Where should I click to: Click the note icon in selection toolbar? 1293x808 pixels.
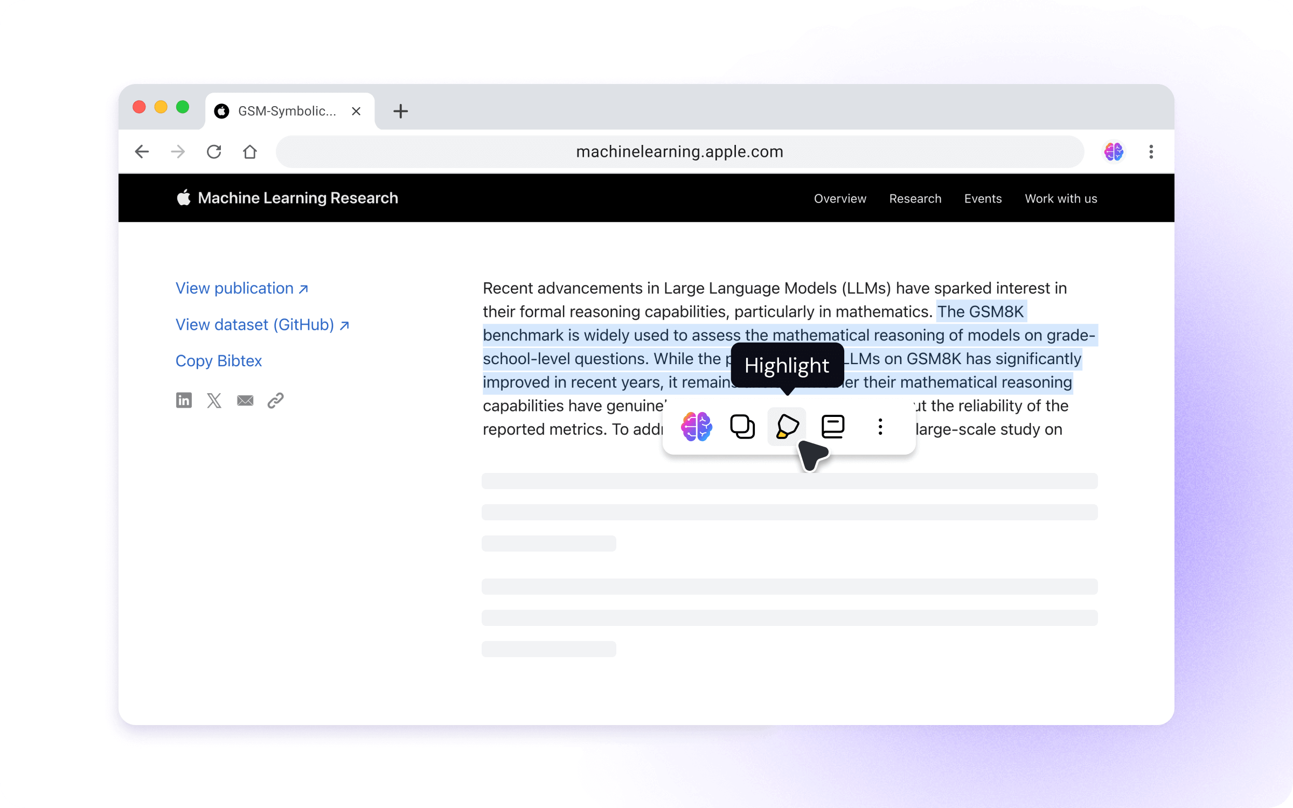(833, 427)
